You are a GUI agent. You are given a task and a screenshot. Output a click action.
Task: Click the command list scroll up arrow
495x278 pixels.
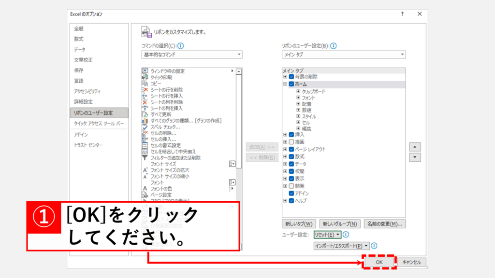239,71
